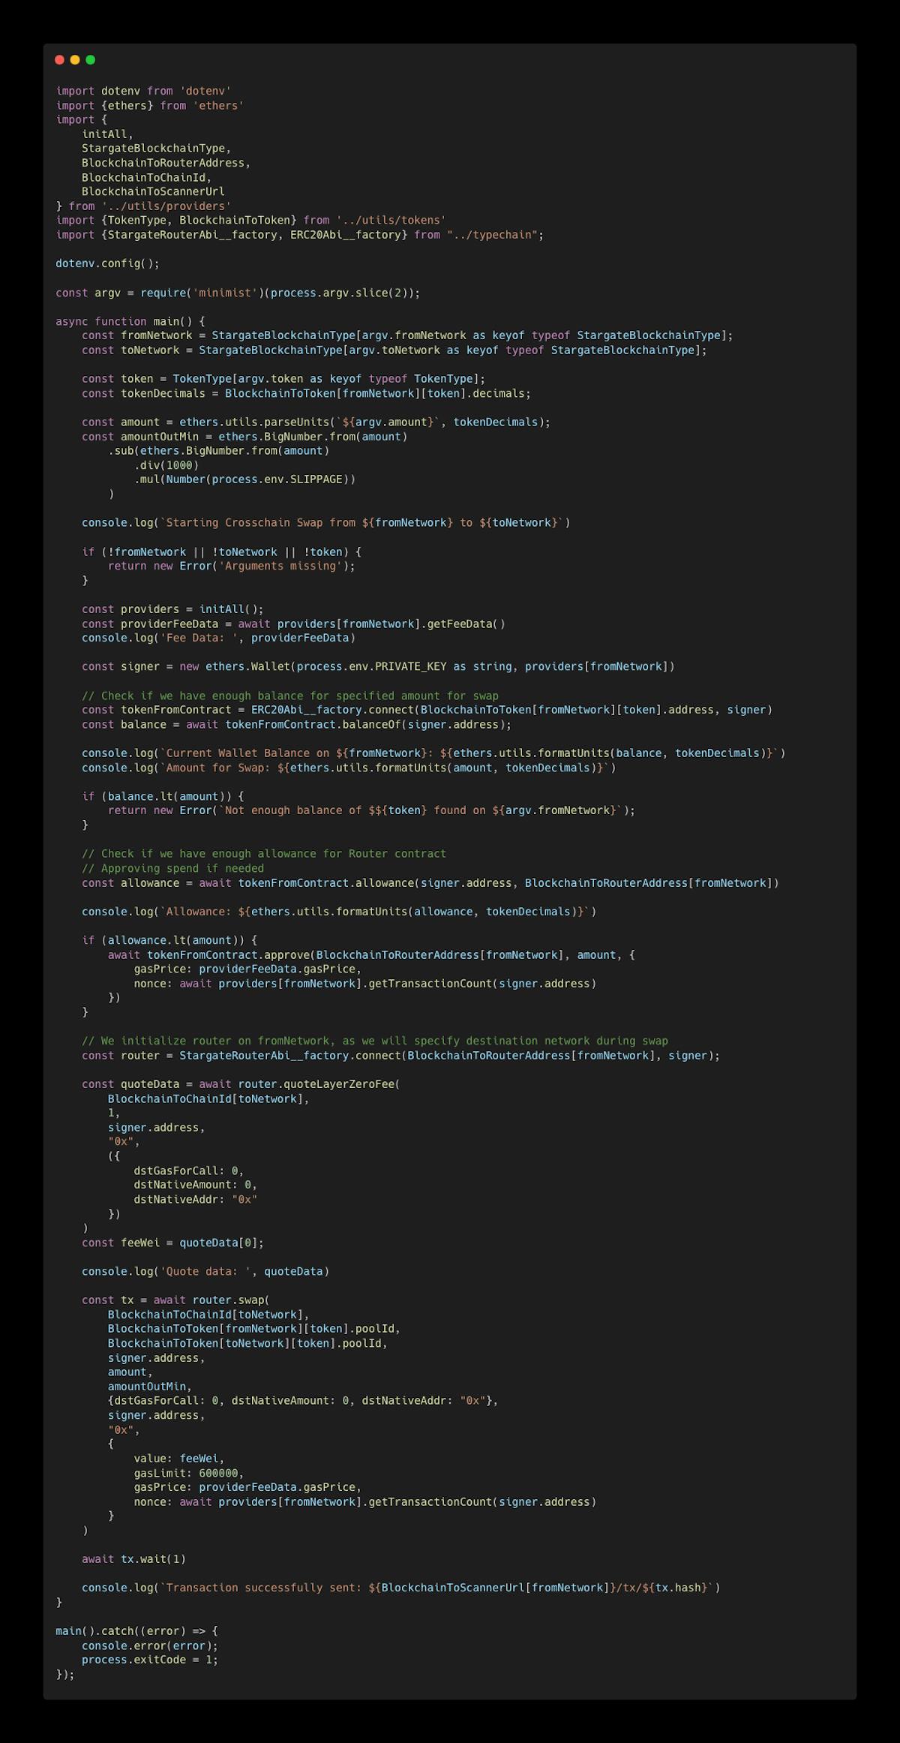Click the gasLimit 600000 value
Viewport: 900px width, 1743px height.
point(220,1473)
